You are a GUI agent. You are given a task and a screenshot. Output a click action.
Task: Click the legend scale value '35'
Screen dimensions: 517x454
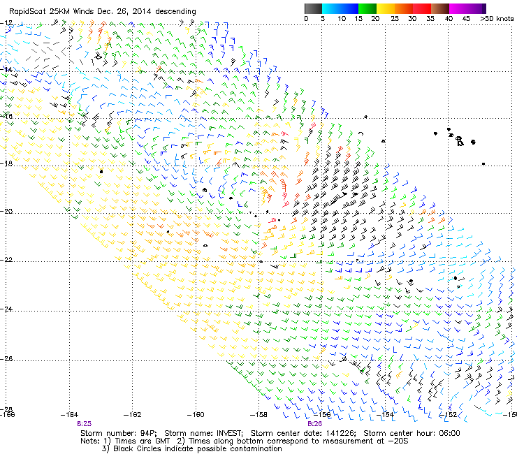430,19
